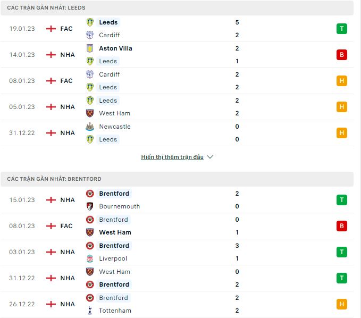Click green T badge for Brentford vs Liverpool

tap(342, 252)
